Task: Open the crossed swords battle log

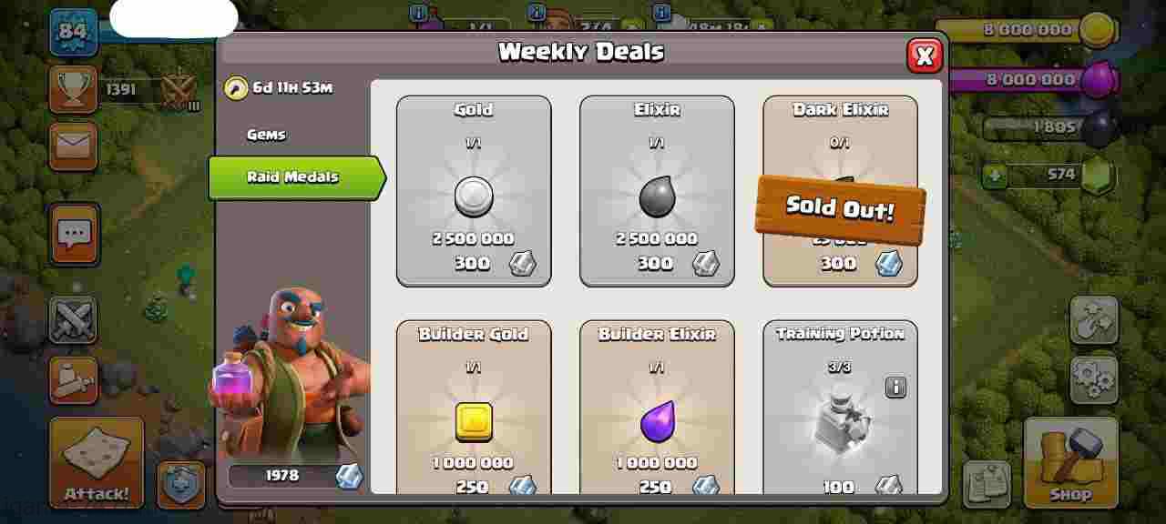Action: click(73, 320)
